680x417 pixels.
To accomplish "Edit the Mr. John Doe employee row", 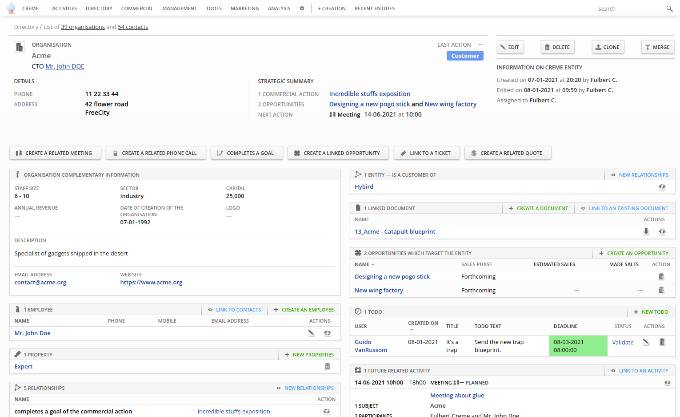I will click(311, 333).
